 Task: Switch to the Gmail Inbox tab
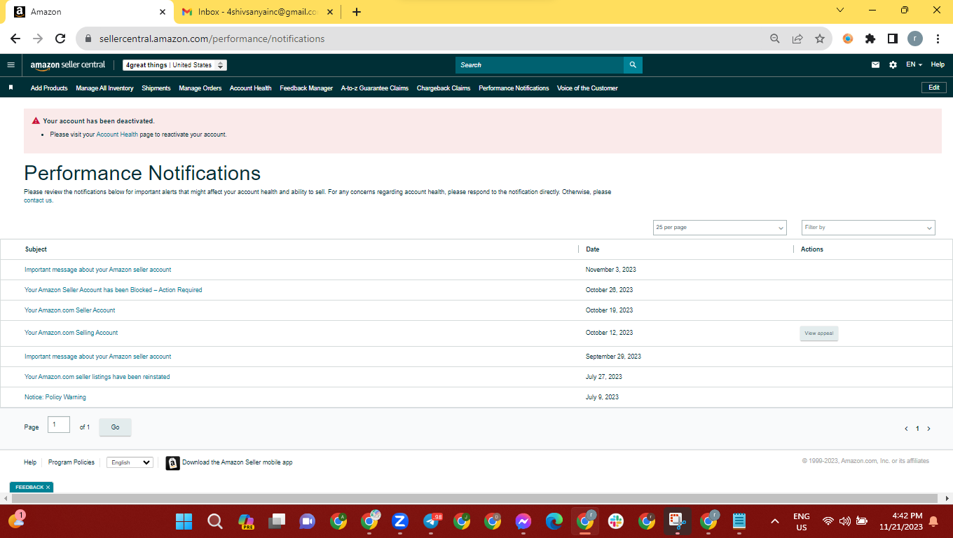click(256, 12)
